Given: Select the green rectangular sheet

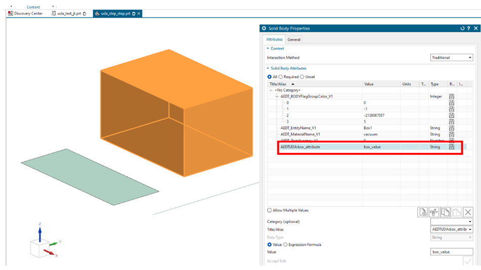Looking at the screenshot, I should (90, 177).
